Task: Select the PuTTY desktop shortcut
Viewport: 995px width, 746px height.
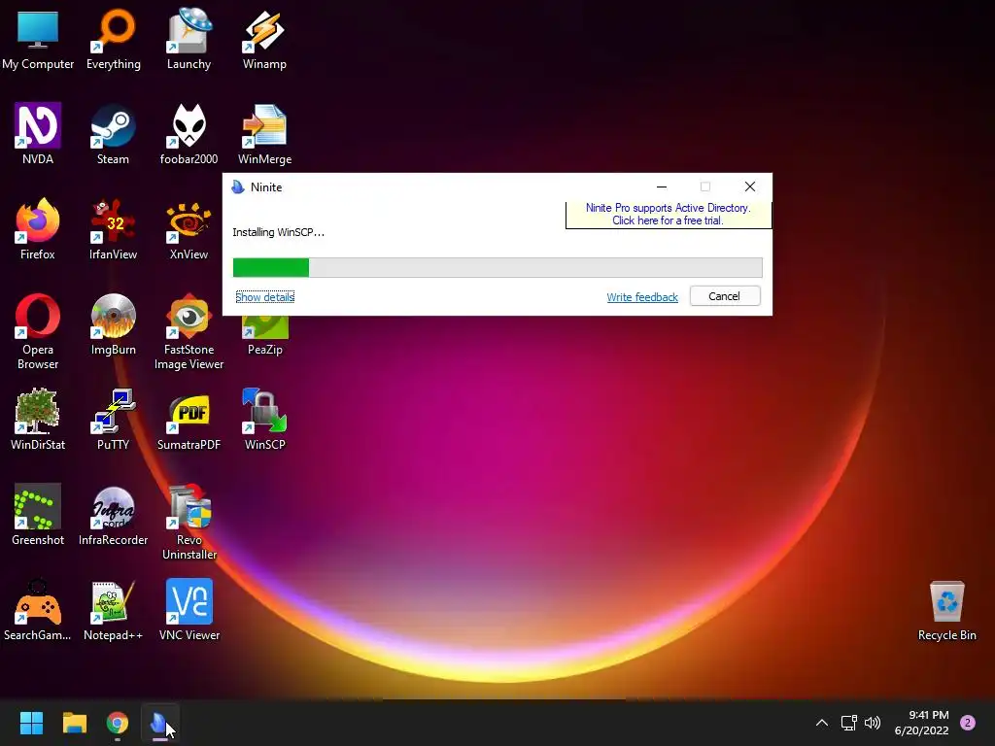Action: pyautogui.click(x=113, y=420)
